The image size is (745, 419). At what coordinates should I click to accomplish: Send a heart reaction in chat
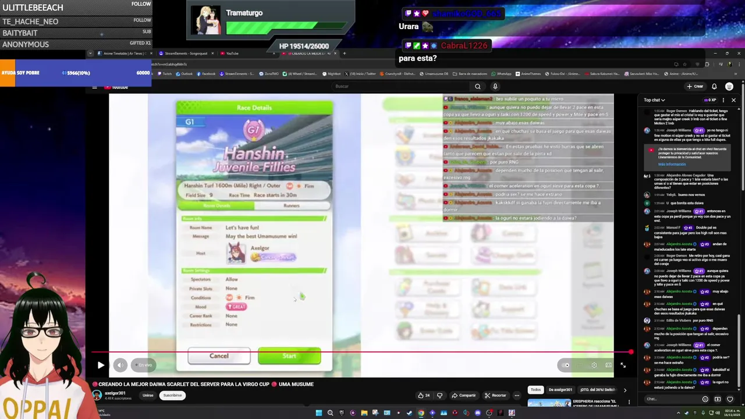[x=730, y=399]
